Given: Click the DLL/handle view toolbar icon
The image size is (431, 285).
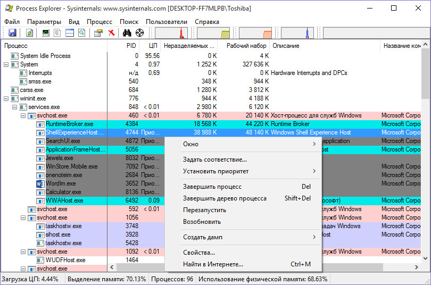Looking at the screenshot, I should (82, 33).
